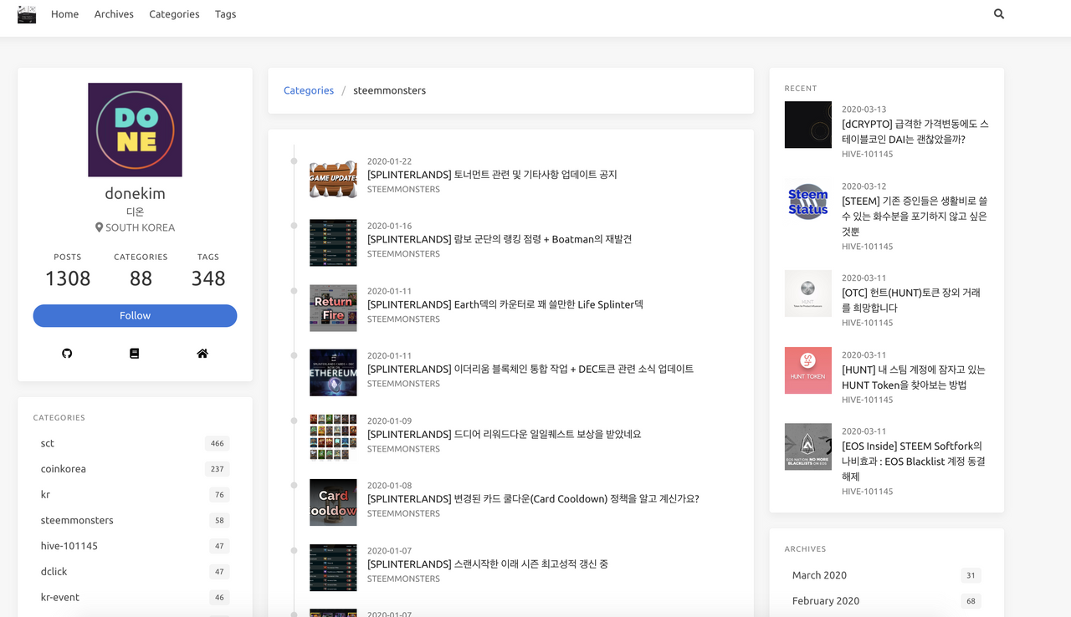This screenshot has width=1071, height=617.
Task: Open the STEEM 기존 증인들은 recent post
Action: (915, 217)
